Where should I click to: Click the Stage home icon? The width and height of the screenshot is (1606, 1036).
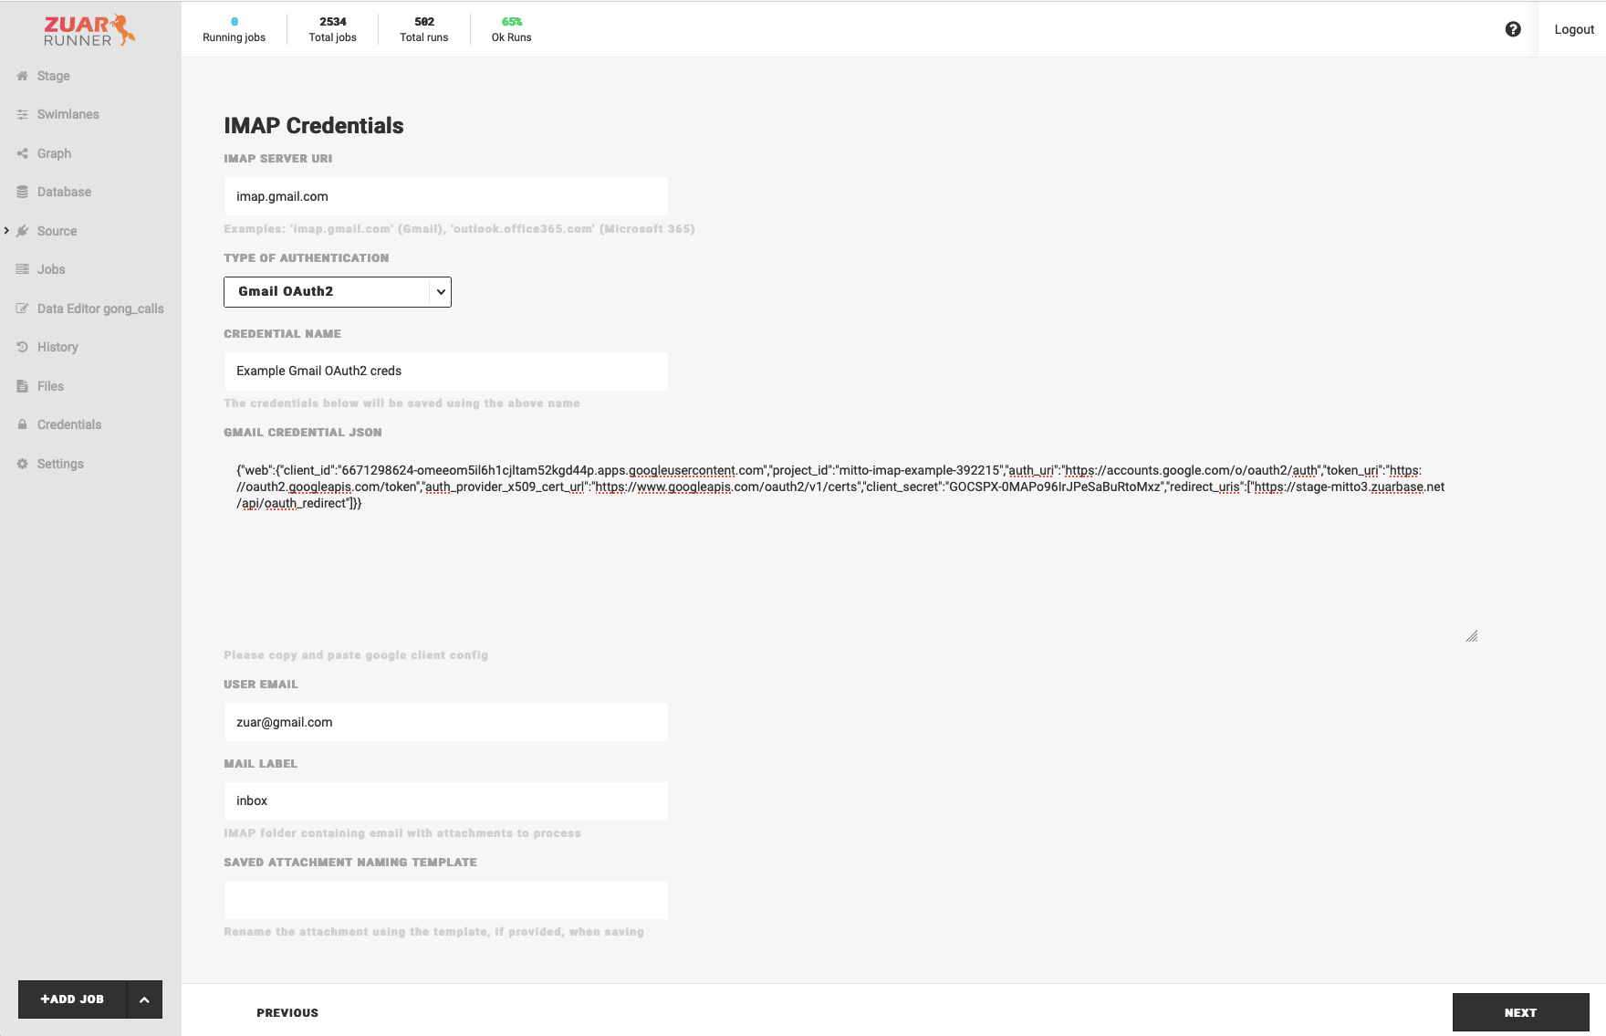click(22, 76)
